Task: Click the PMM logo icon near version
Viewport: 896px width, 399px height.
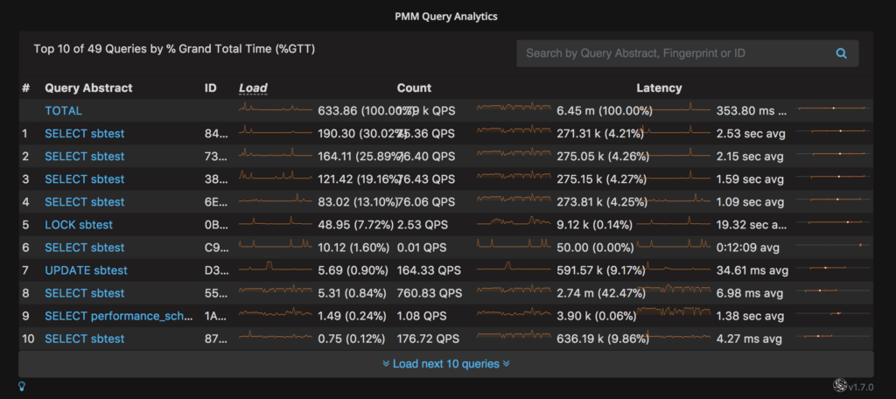Action: tap(839, 385)
